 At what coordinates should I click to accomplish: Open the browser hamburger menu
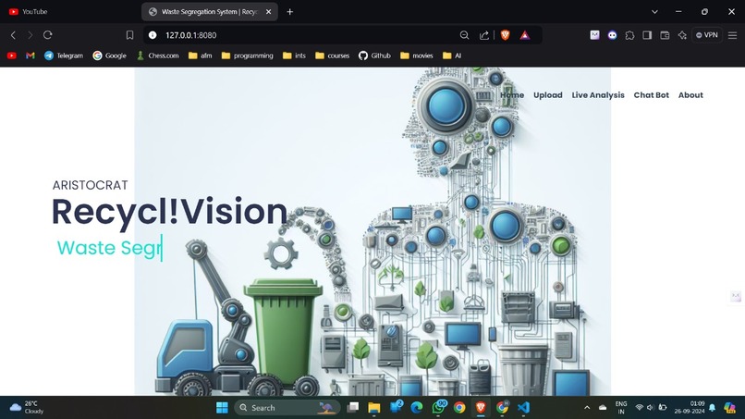[x=733, y=35]
